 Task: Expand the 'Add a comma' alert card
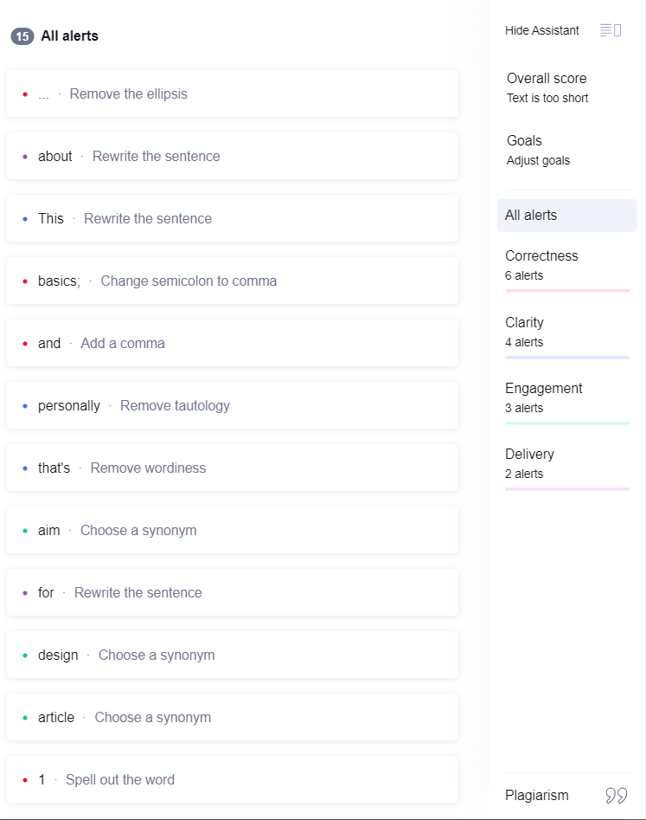(233, 343)
